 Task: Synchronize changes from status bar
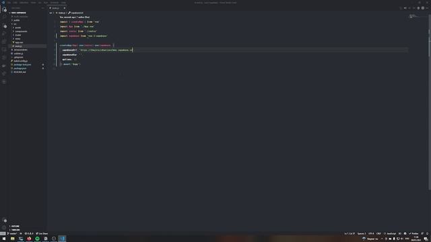pos(21,234)
